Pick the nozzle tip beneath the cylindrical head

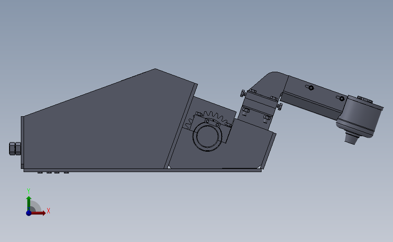(x=351, y=138)
